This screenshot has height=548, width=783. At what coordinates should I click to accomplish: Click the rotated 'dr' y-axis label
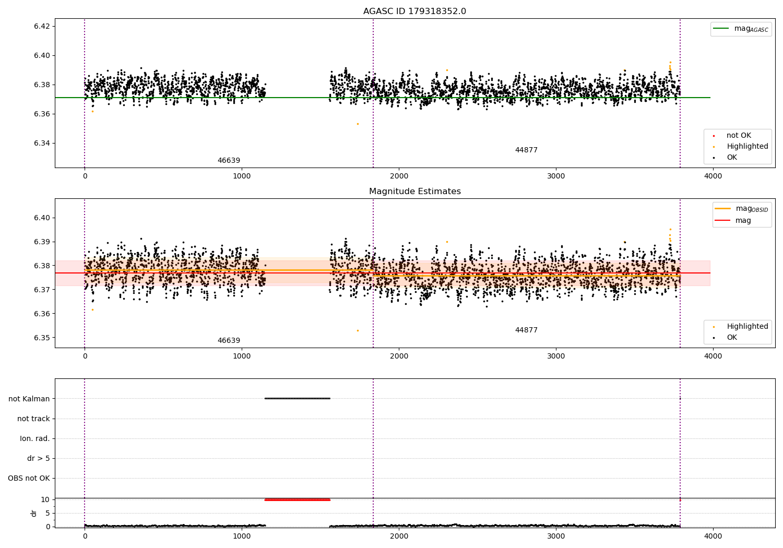pyautogui.click(x=34, y=514)
